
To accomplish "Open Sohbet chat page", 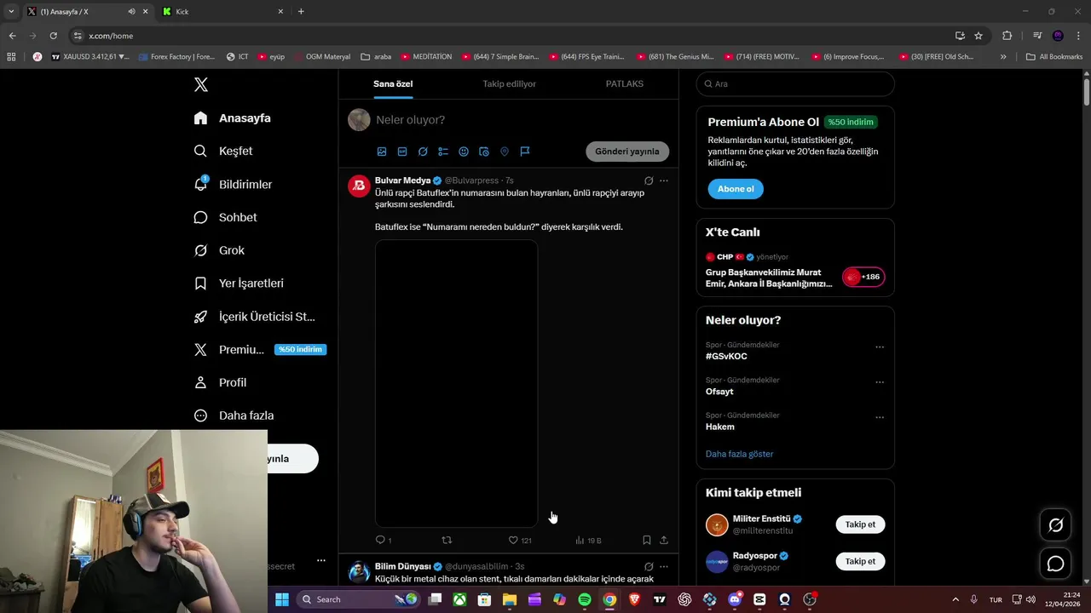I will click(226, 217).
